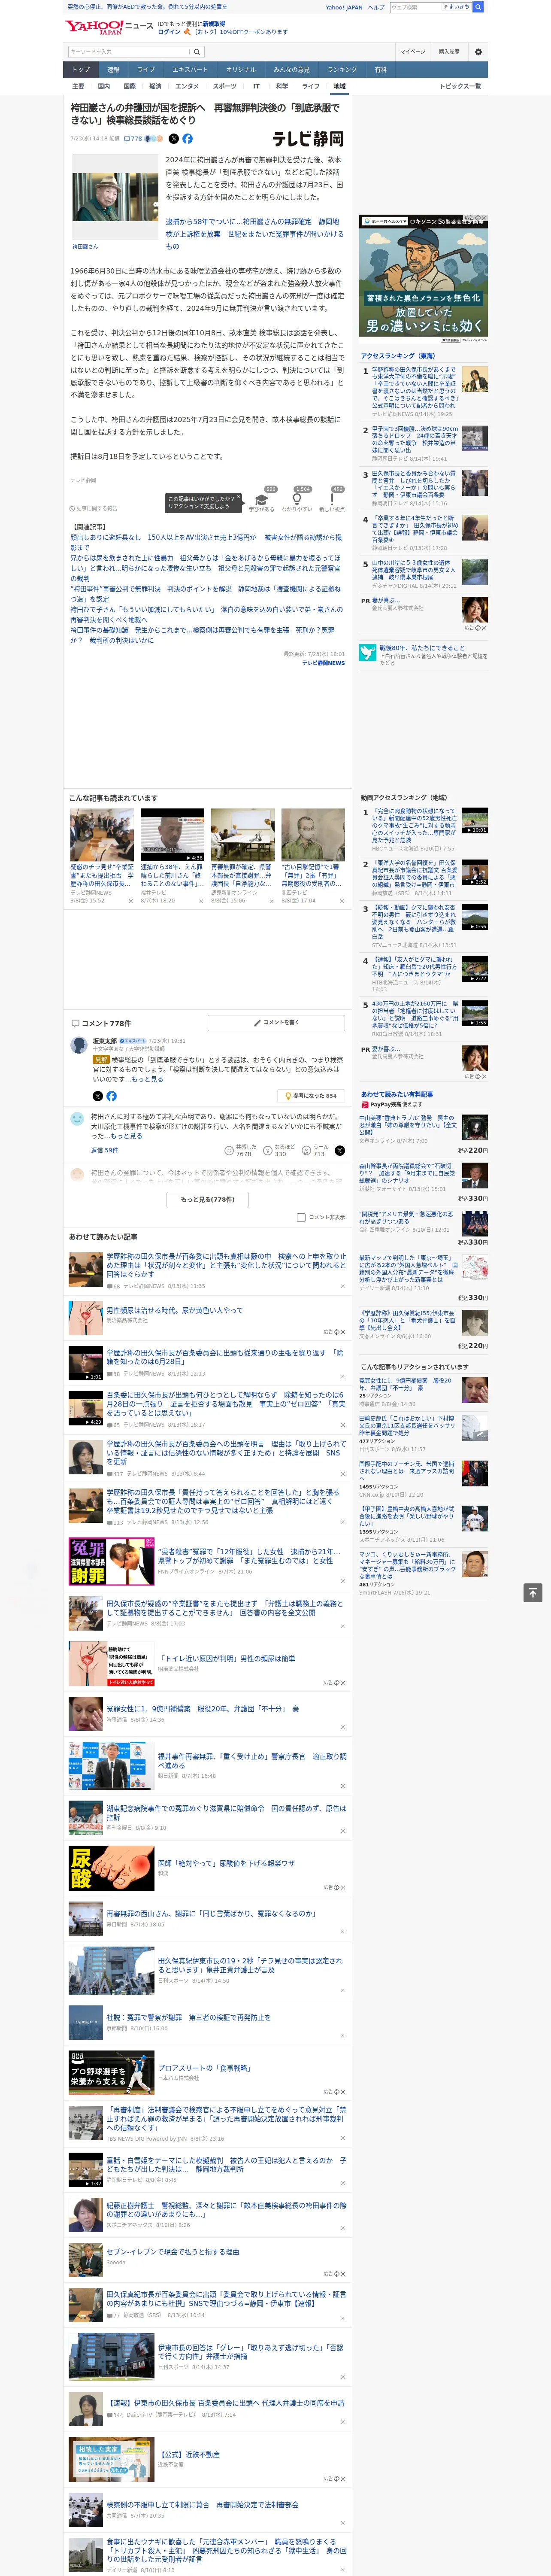Open the エキスパート navigation tab
Viewport: 551px width, 2576px height.
[190, 70]
